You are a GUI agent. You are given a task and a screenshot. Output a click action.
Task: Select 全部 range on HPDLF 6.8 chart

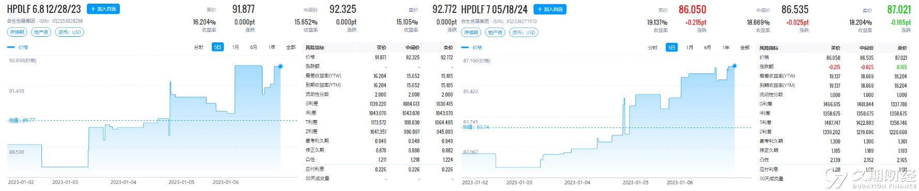[x=291, y=47]
